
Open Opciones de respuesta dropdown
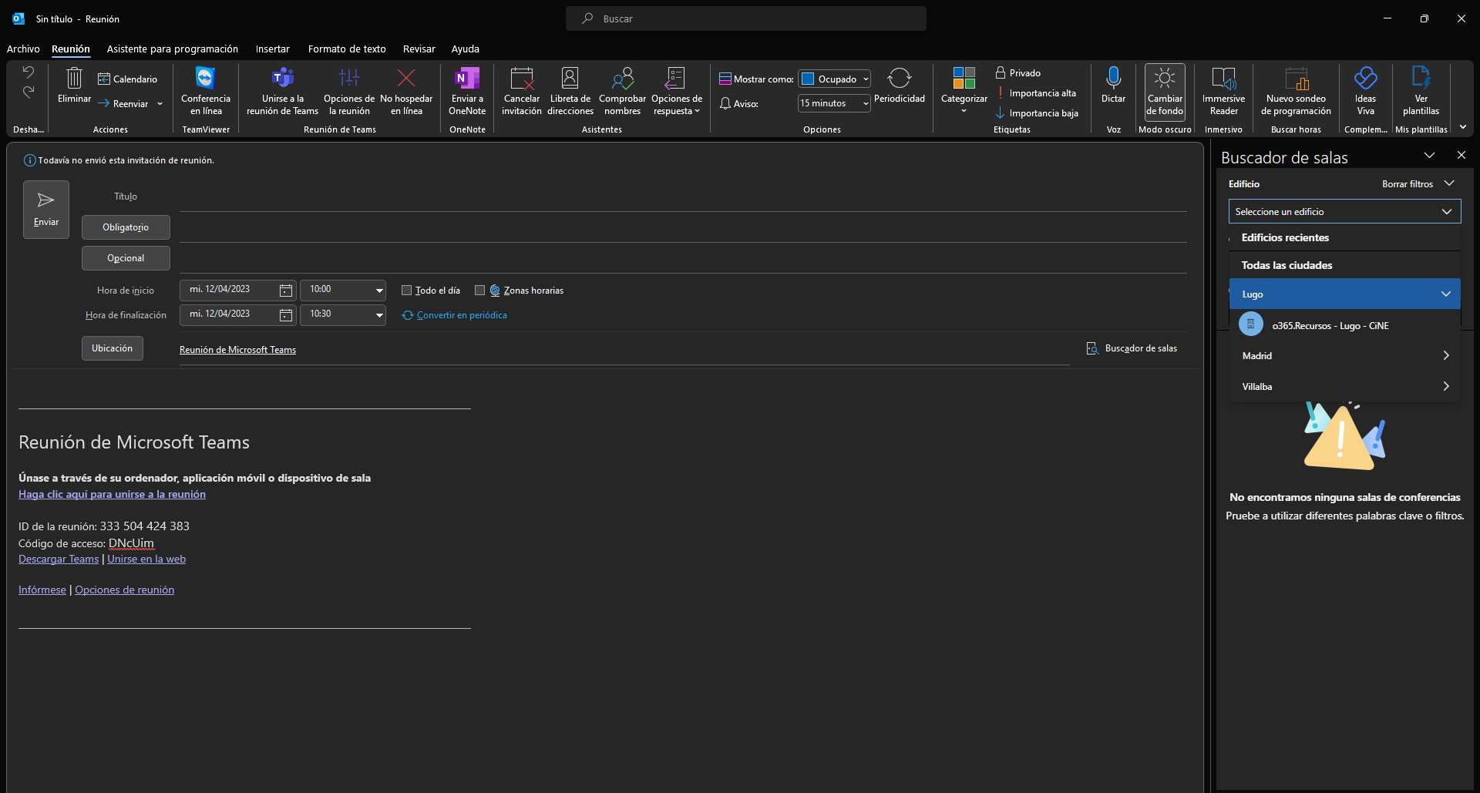677,91
